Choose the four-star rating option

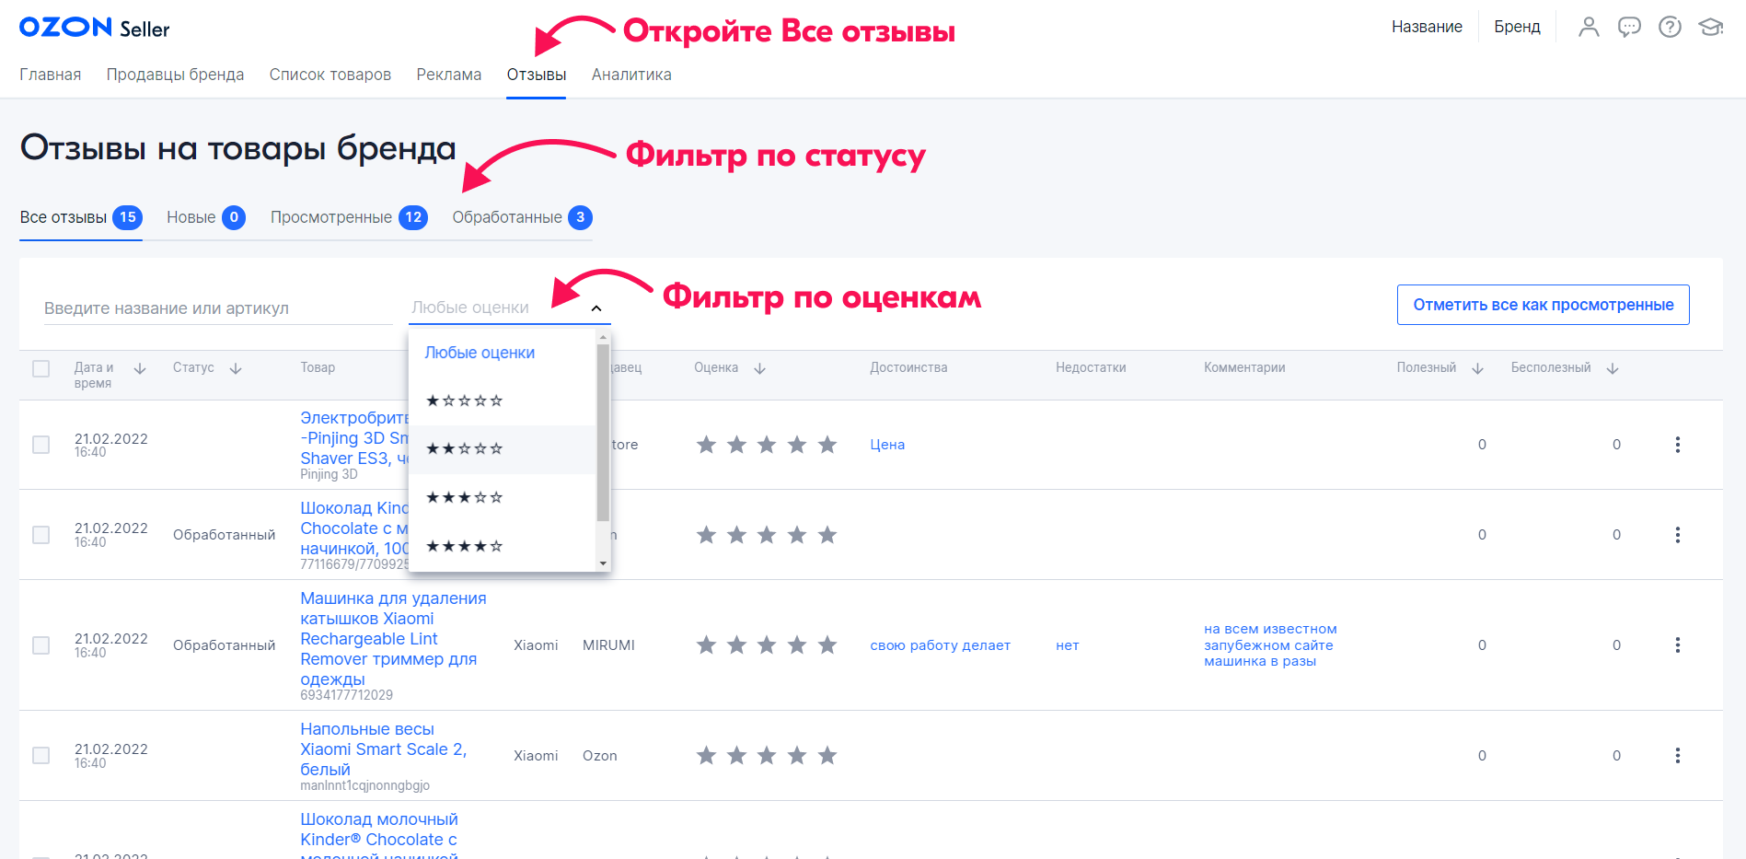[465, 546]
